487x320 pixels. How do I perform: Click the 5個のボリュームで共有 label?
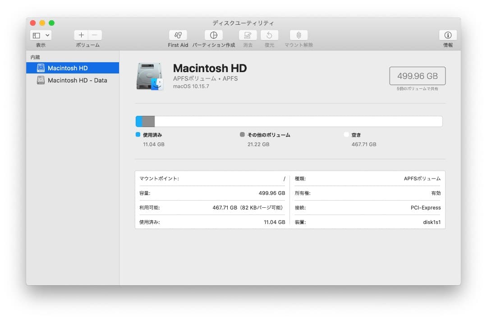pos(417,88)
